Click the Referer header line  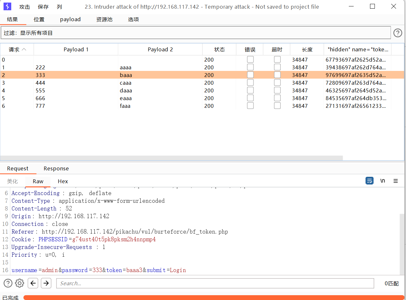coord(120,232)
